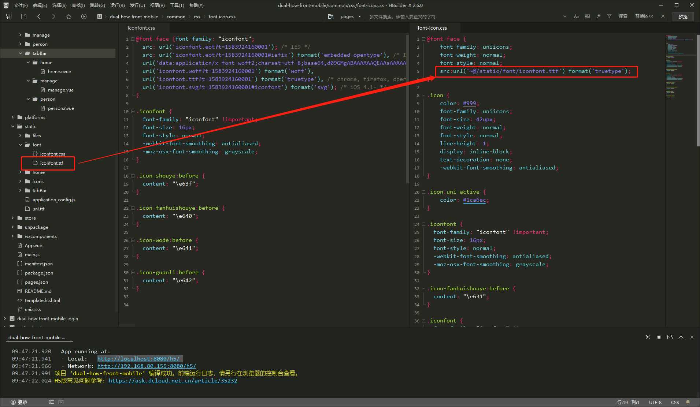Click the console rerun icon
The image size is (700, 407).
click(x=648, y=337)
